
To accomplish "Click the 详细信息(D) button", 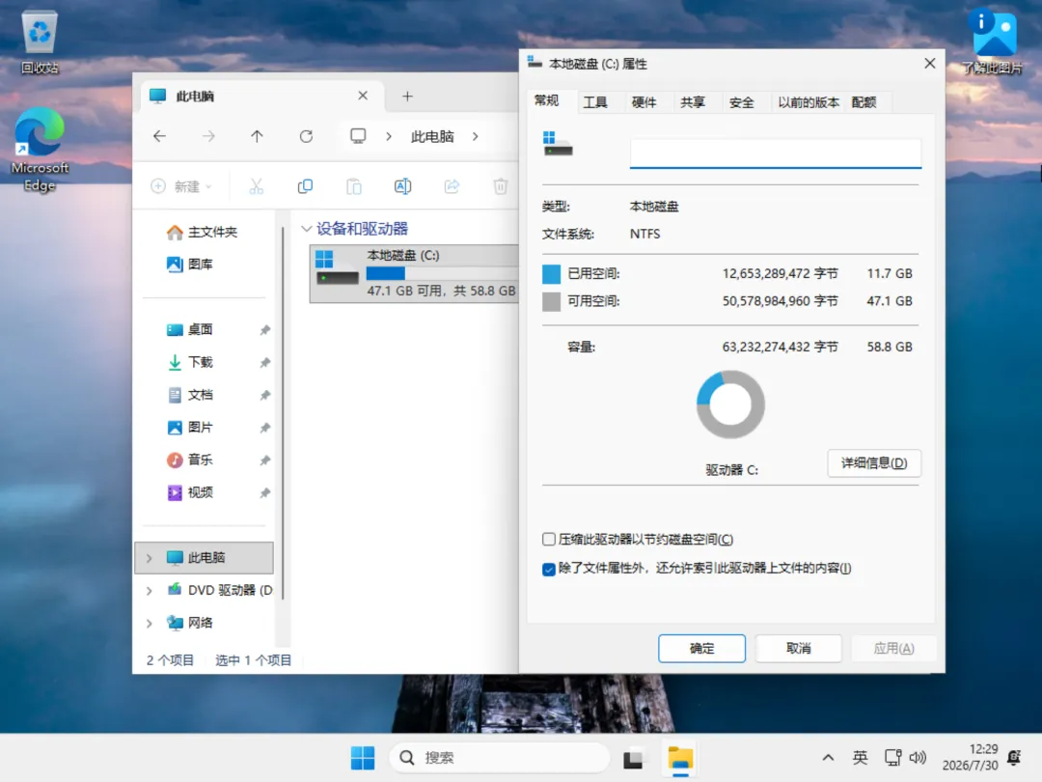I will [874, 462].
